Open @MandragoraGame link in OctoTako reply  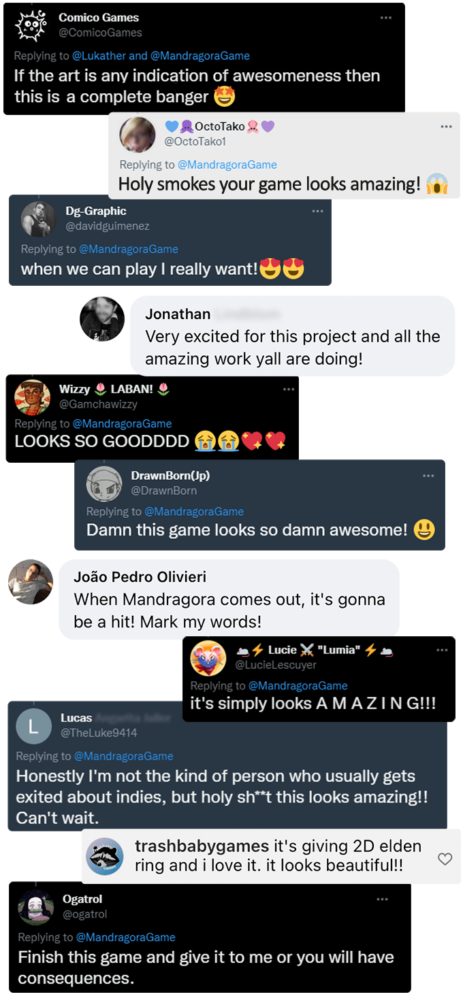point(227,165)
